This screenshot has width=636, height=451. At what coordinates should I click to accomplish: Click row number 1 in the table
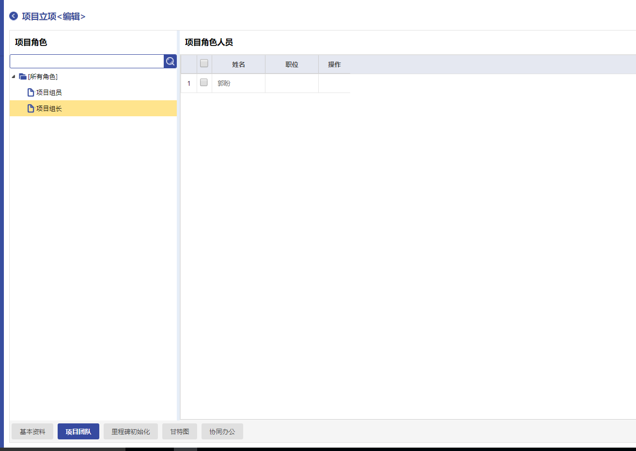coord(189,83)
